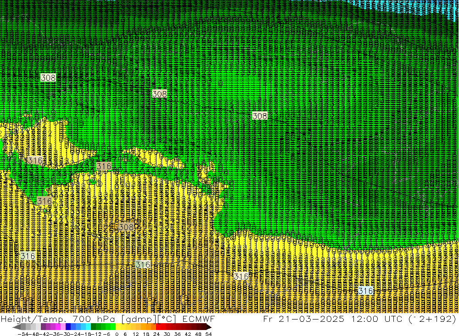Click the dark right arrow of the color scale
Screen dimensions: 459x336
209,327
